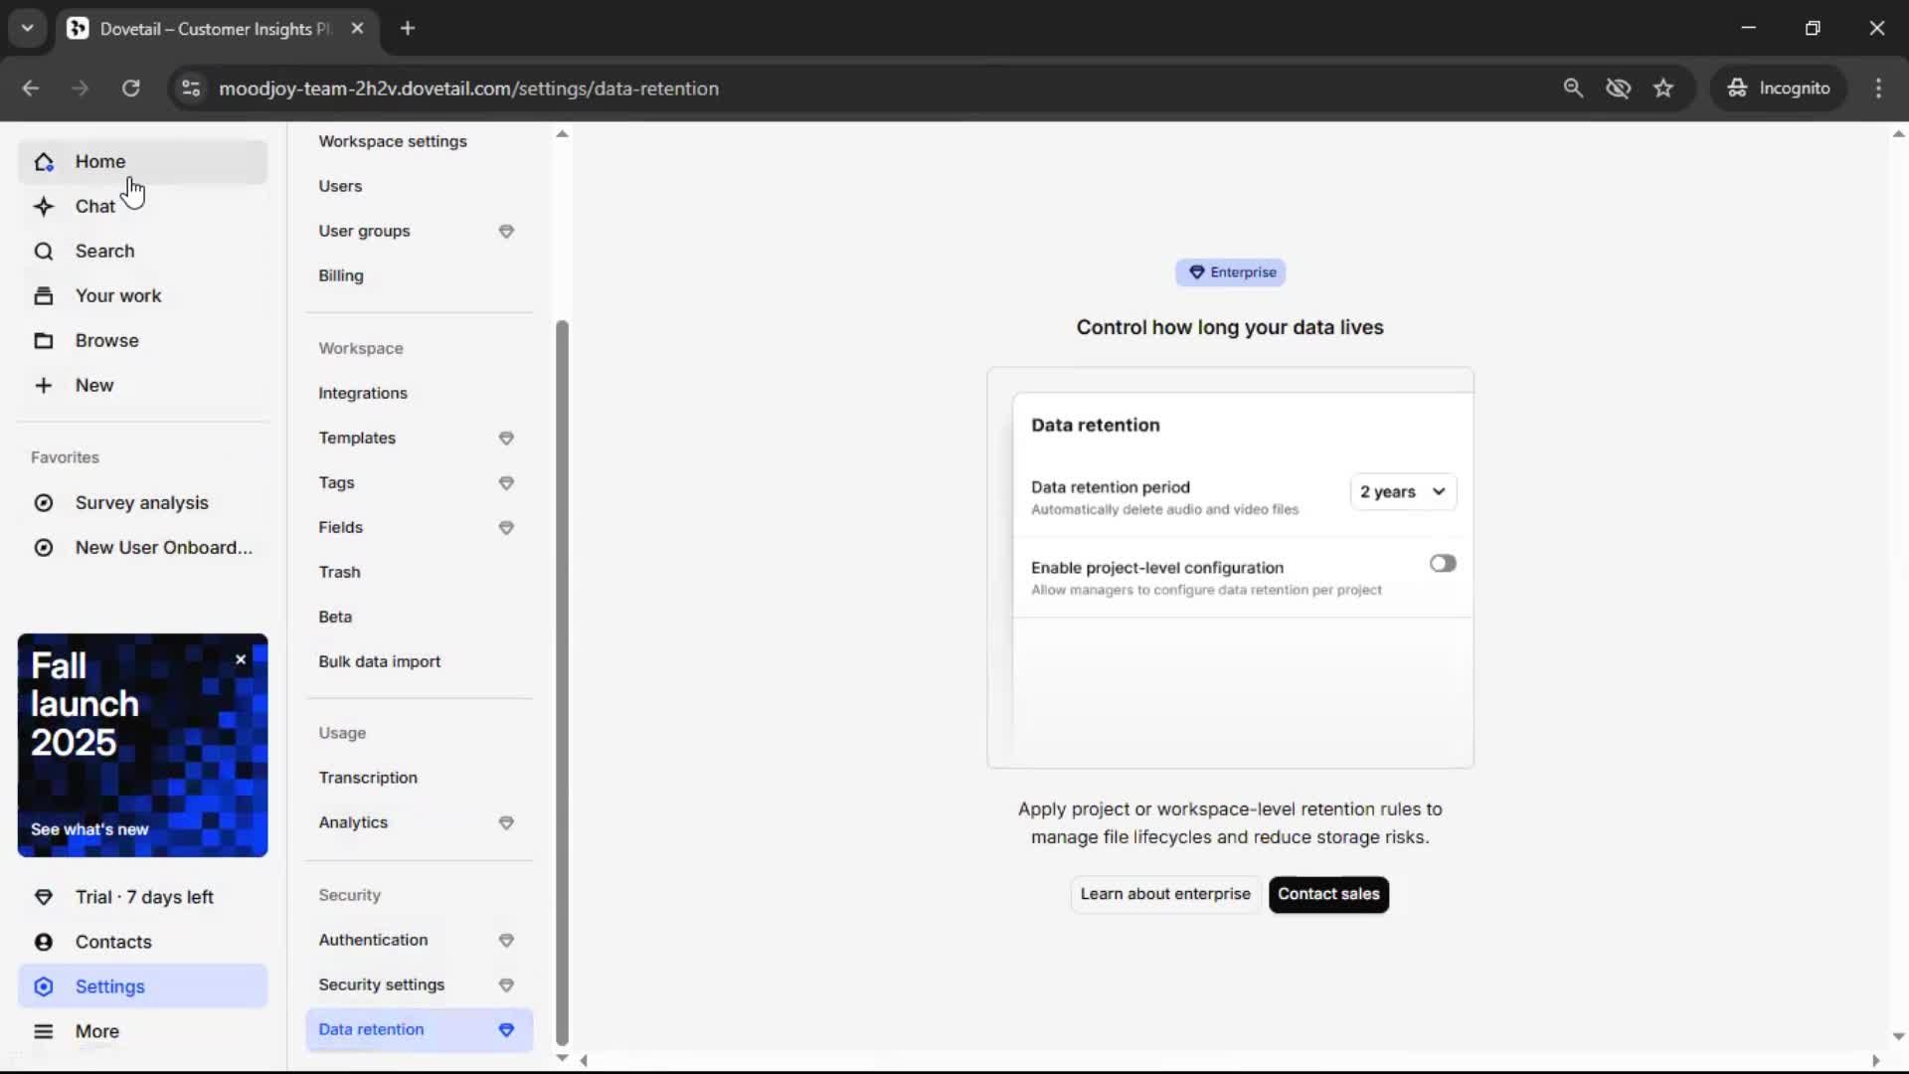Click the enterprise diamond next to Templates
This screenshot has width=1909, height=1074.
pos(506,439)
